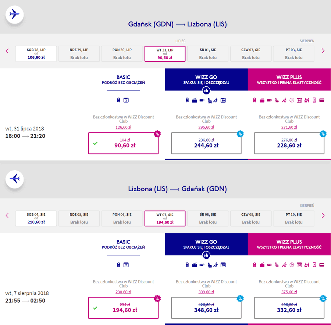Choose outbound date SOB 28, LIP
The width and height of the screenshot is (331, 325).
pyautogui.click(x=36, y=54)
